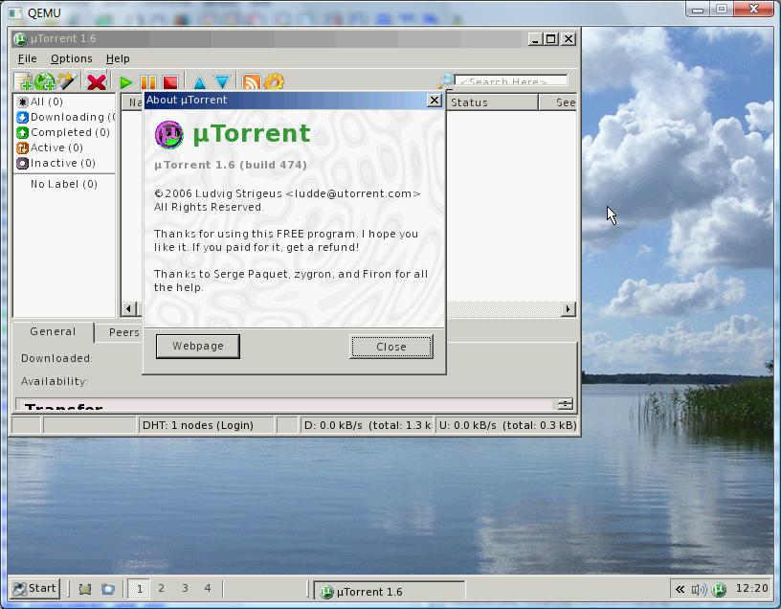Screen dimensions: 781x609
Task: Switch to the General tab
Action: coord(53,332)
